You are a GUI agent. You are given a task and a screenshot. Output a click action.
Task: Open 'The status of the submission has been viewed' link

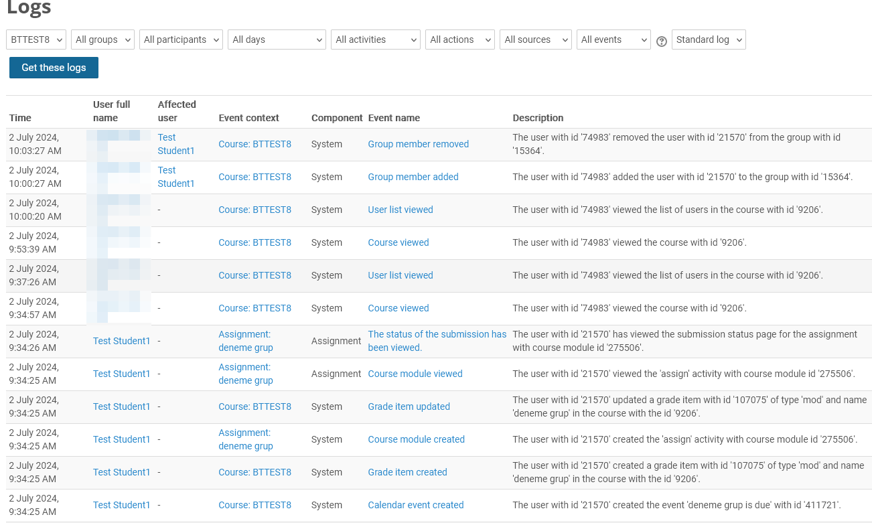point(437,341)
